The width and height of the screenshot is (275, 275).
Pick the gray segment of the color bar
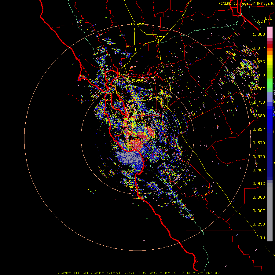click(x=270, y=212)
